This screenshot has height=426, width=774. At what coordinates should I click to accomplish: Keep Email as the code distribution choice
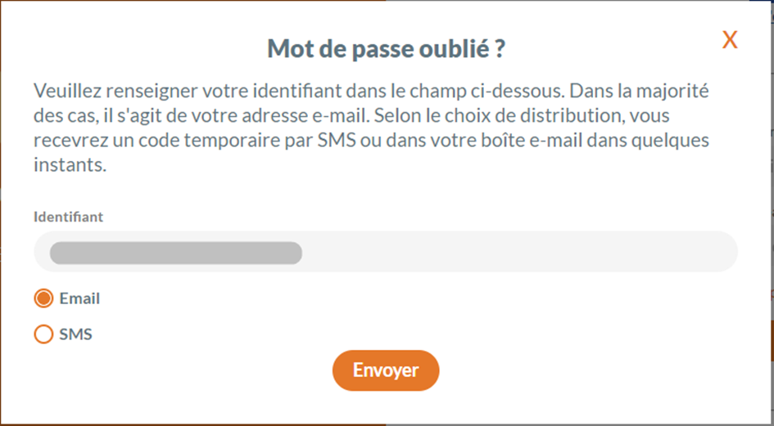pyautogui.click(x=43, y=298)
